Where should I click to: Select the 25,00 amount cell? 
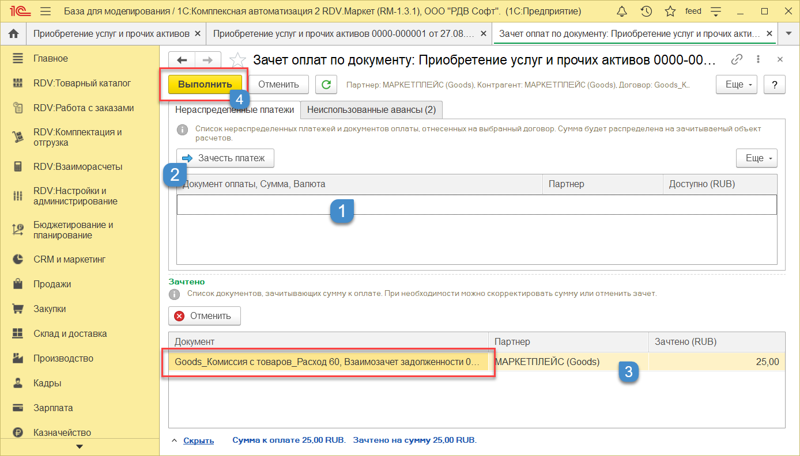717,362
